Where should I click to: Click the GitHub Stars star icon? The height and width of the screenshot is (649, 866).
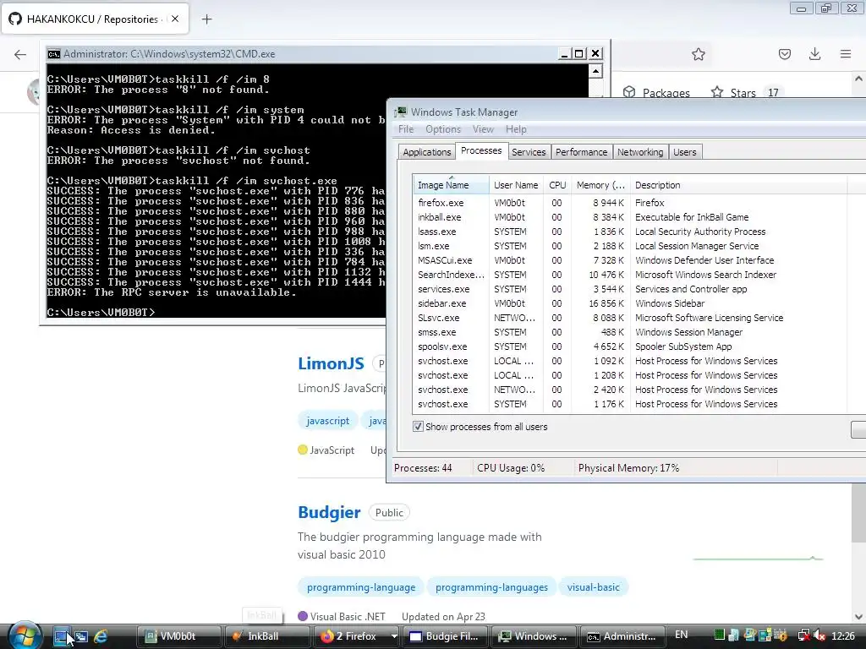click(x=717, y=92)
